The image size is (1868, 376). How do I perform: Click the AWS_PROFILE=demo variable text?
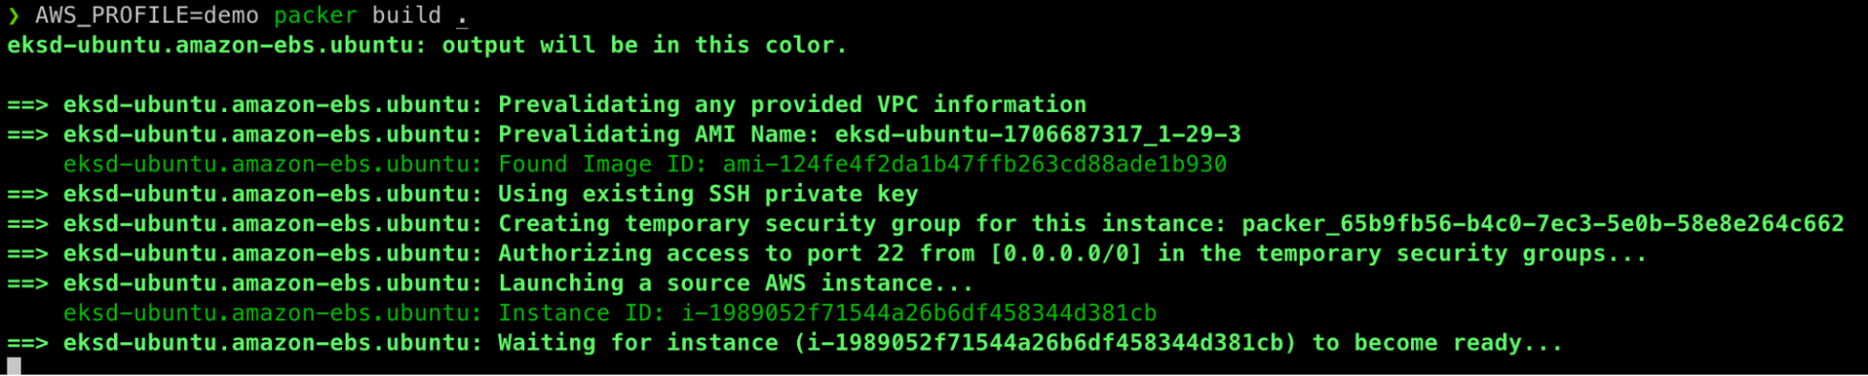[147, 16]
